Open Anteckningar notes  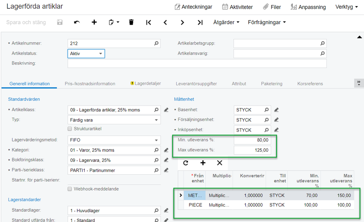pyautogui.click(x=193, y=7)
